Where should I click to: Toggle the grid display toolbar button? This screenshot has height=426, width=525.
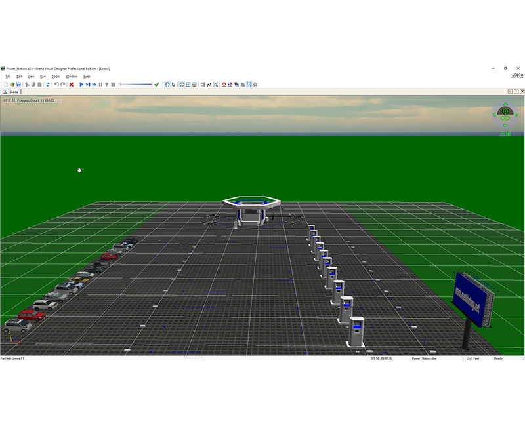pyautogui.click(x=188, y=85)
